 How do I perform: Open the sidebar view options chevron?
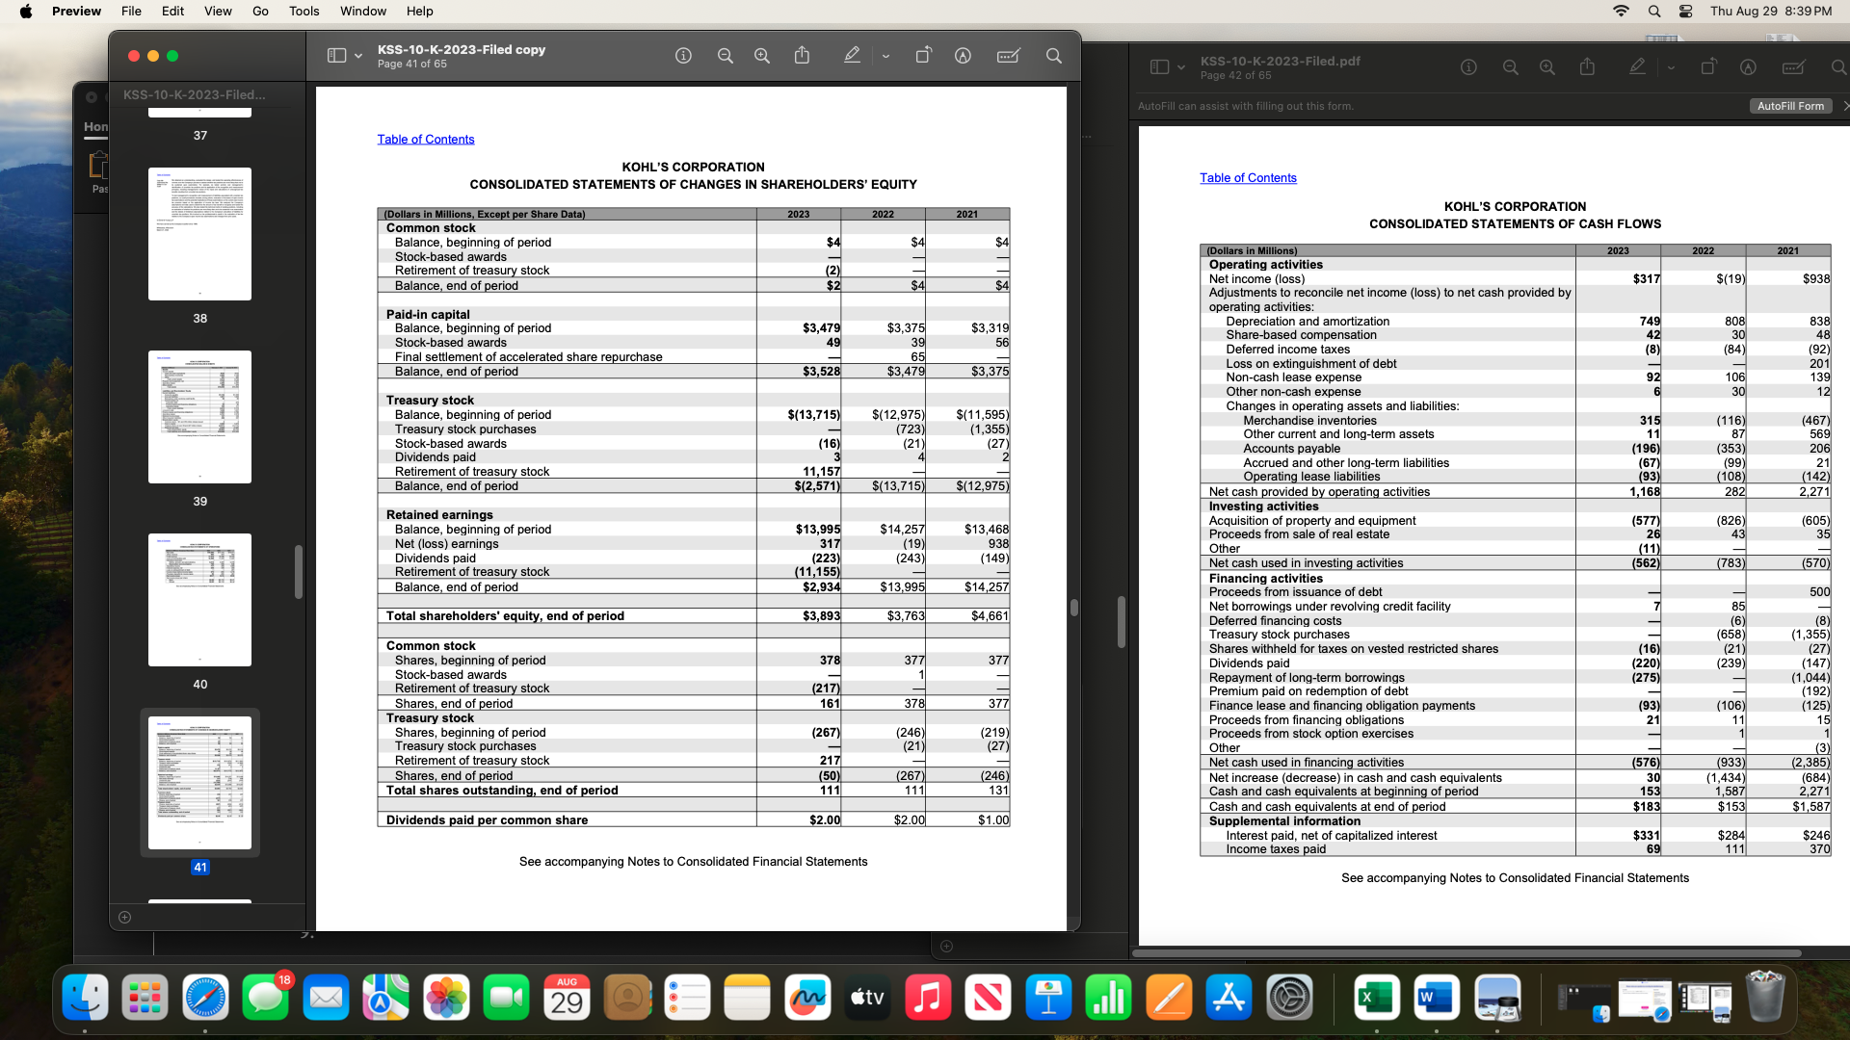pos(358,56)
